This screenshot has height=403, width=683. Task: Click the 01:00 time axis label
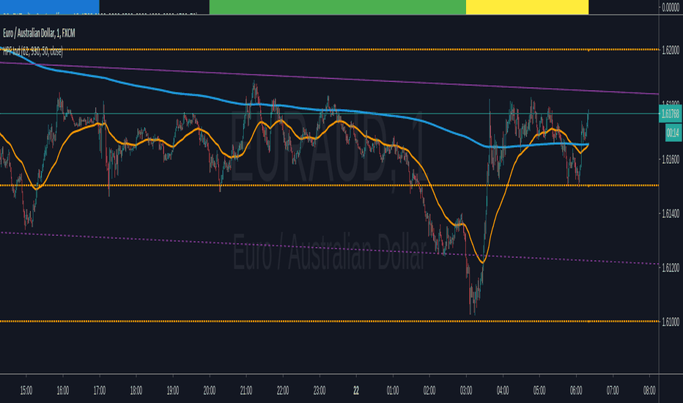click(393, 391)
